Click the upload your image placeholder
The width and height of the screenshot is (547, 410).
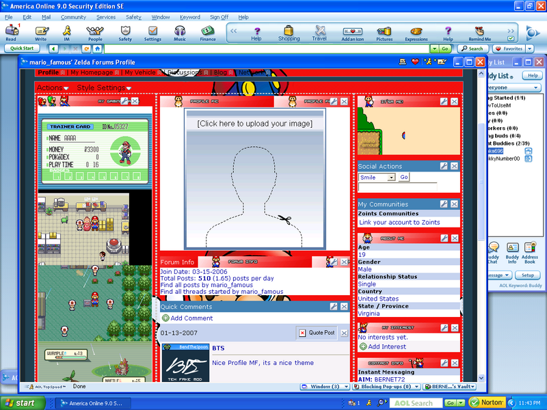255,179
